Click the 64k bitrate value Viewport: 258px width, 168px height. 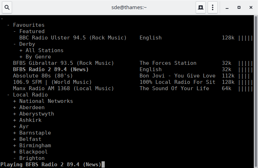click(x=226, y=88)
